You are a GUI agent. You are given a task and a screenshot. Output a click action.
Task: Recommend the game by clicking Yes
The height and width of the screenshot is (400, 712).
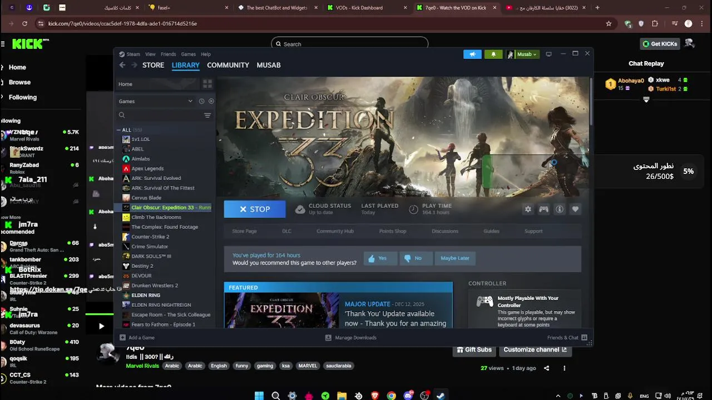point(381,258)
